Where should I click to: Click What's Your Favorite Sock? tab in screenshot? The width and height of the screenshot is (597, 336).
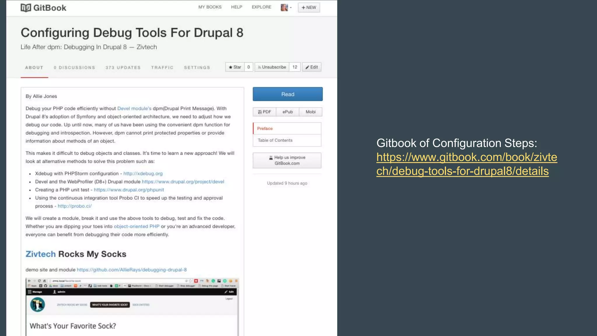110,305
